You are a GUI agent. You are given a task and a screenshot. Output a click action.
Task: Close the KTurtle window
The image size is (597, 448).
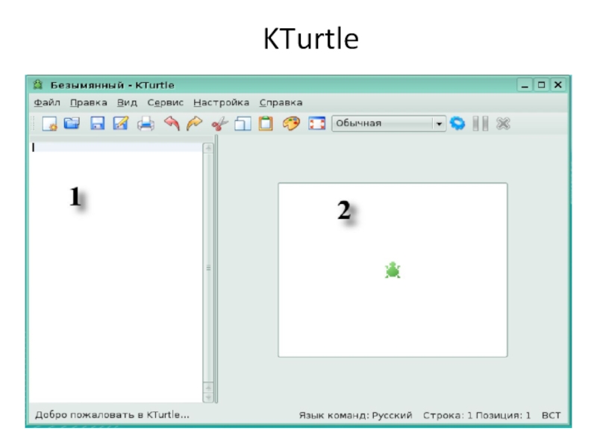[558, 84]
